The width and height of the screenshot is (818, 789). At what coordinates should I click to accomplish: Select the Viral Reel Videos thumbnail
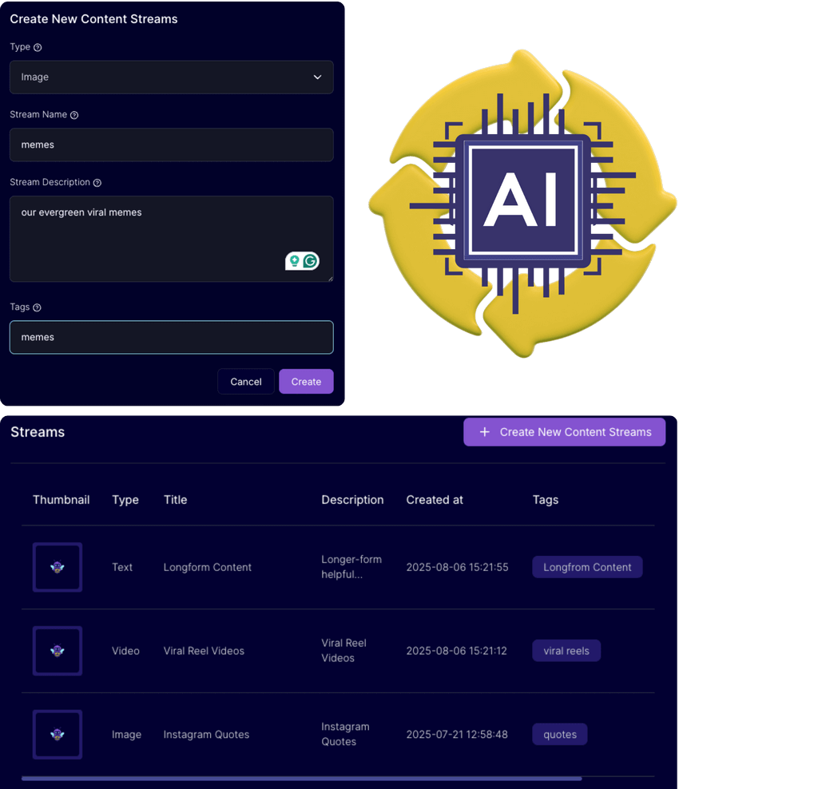58,651
